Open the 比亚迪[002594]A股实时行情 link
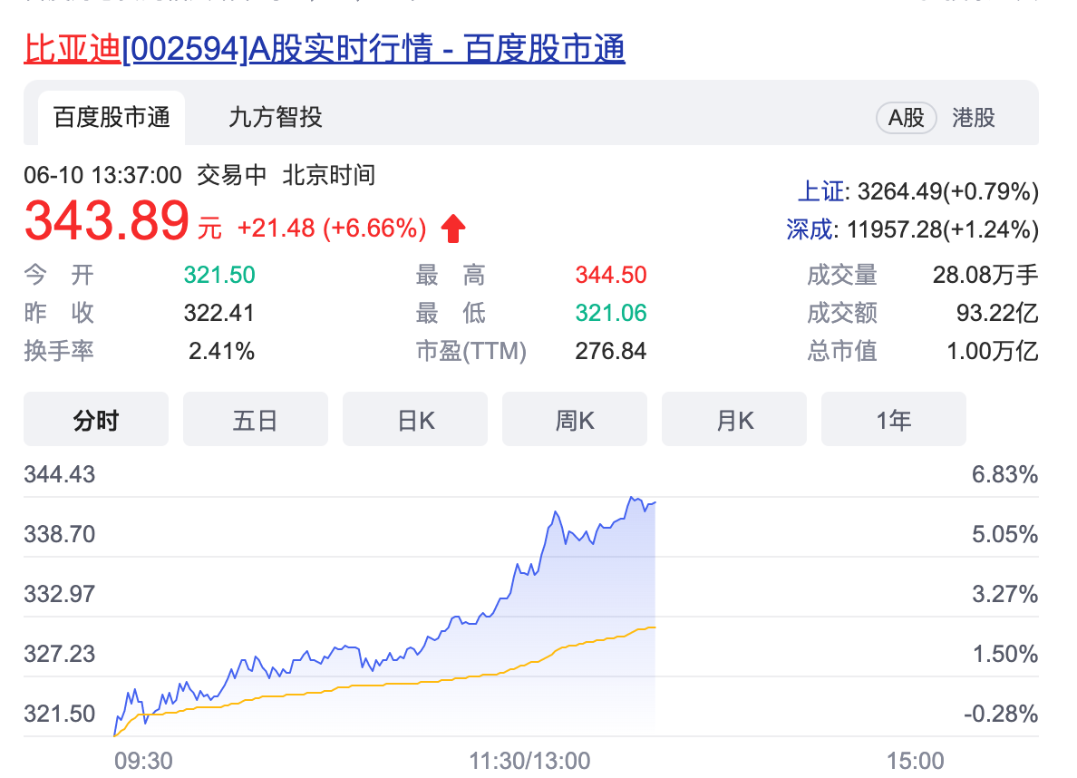1077x778 pixels. coord(325,50)
